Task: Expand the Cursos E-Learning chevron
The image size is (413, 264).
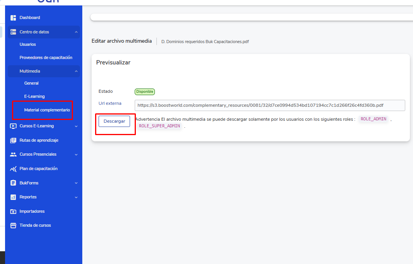Action: [x=76, y=126]
